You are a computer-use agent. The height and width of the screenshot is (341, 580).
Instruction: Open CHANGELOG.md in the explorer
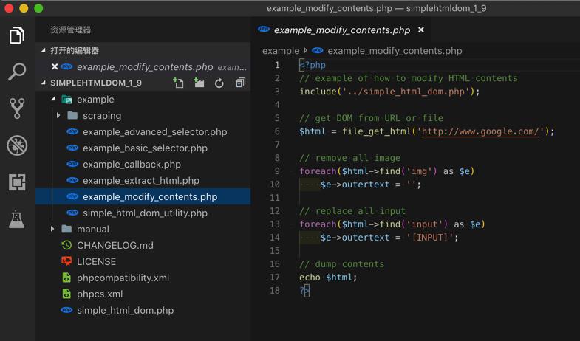[115, 246]
